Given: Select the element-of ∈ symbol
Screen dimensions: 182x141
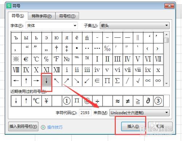Looking at the screenshot, I should pyautogui.click(x=97, y=81).
